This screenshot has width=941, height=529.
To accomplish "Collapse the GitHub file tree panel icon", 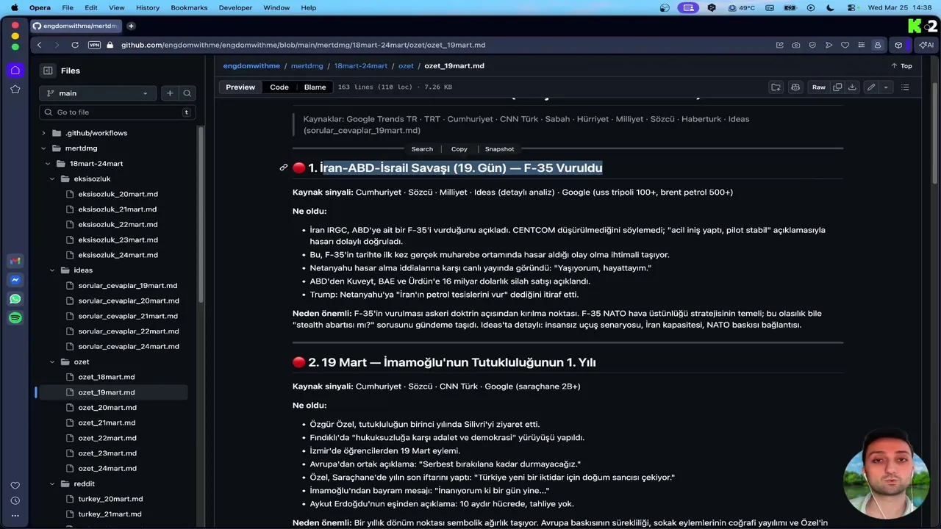I will (x=48, y=71).
